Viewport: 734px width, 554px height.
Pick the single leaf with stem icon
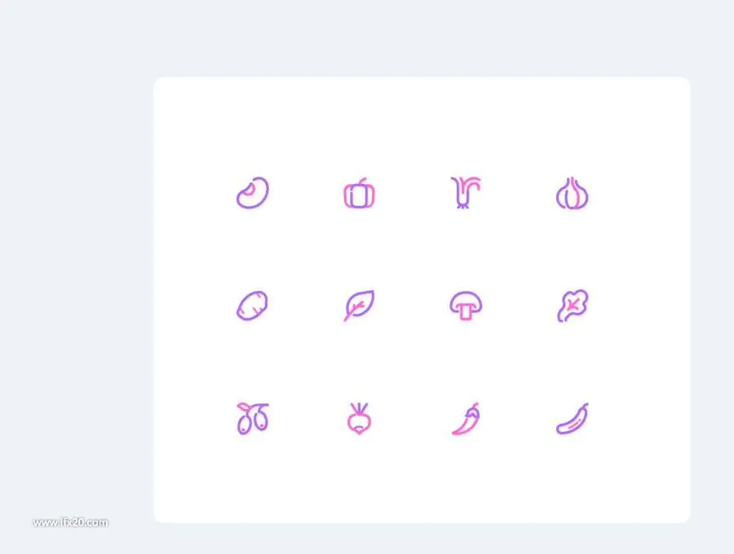click(359, 306)
